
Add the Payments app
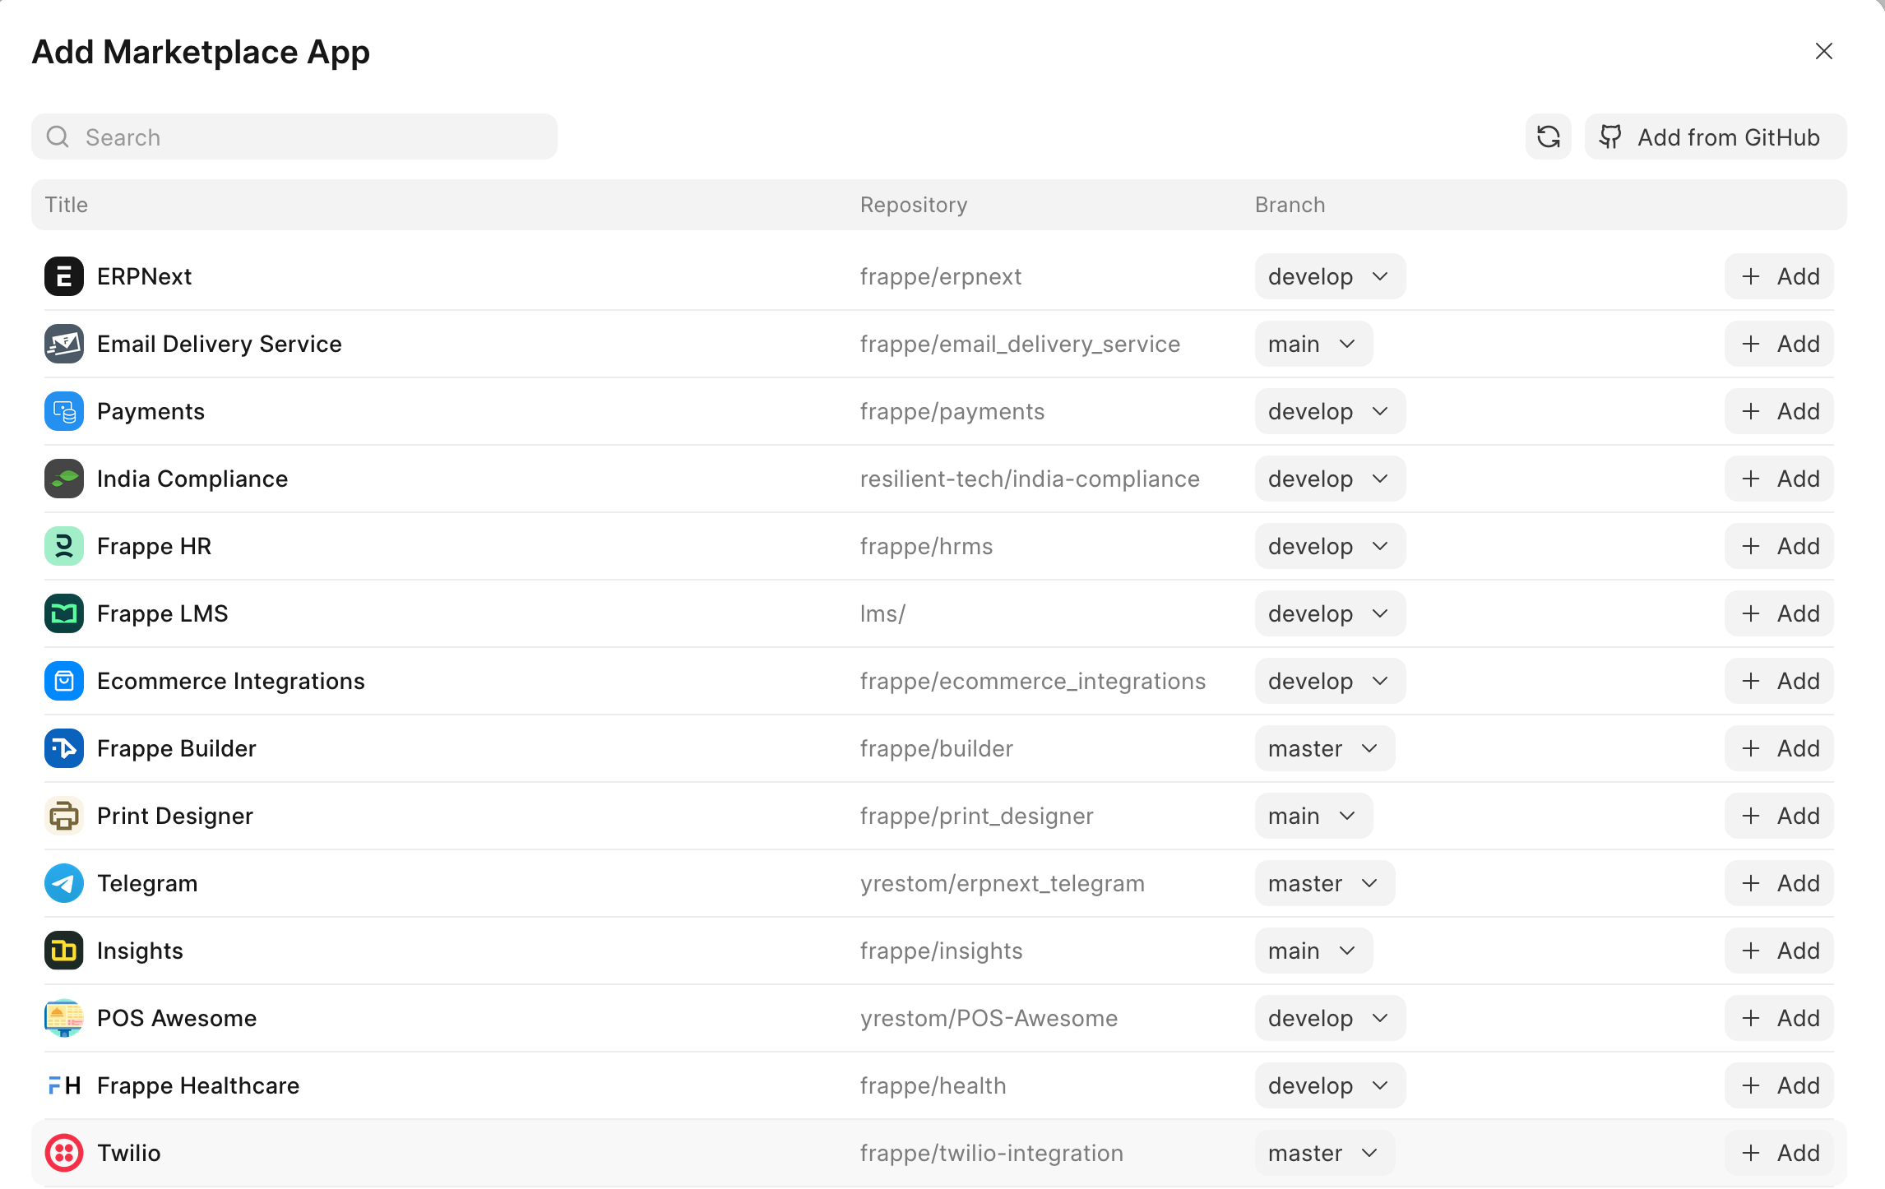[1778, 411]
